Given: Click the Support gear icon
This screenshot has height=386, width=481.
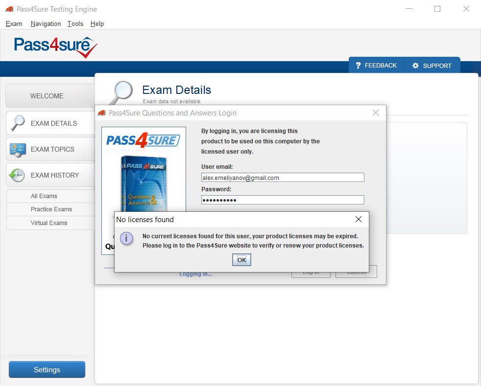Looking at the screenshot, I should pyautogui.click(x=415, y=66).
